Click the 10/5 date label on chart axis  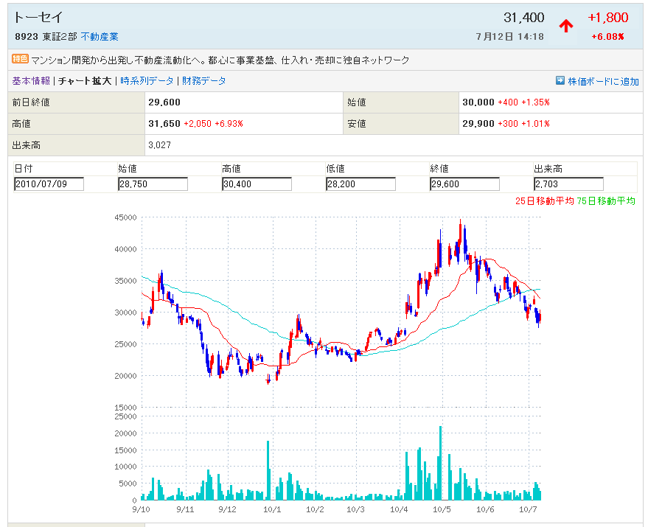click(442, 509)
